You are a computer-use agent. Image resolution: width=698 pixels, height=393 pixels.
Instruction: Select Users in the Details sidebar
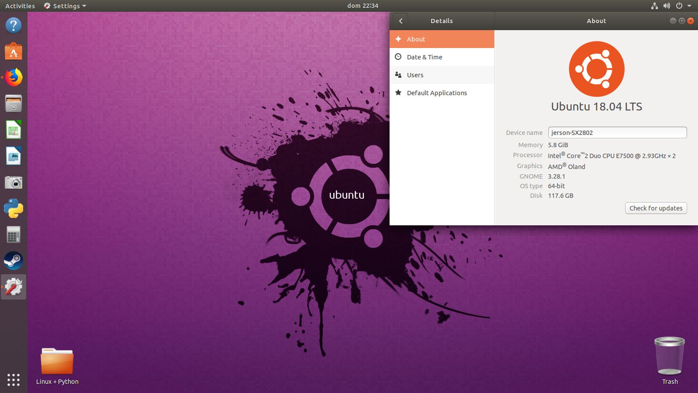click(x=414, y=75)
